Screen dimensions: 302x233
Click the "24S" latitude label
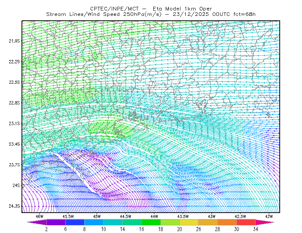pyautogui.click(x=16, y=185)
